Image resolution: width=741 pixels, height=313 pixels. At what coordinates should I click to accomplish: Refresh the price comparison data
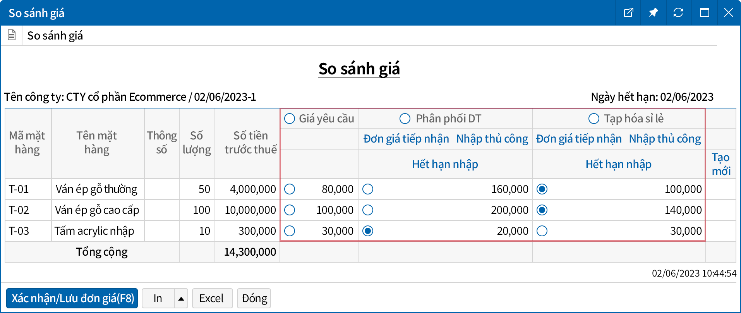coord(678,13)
